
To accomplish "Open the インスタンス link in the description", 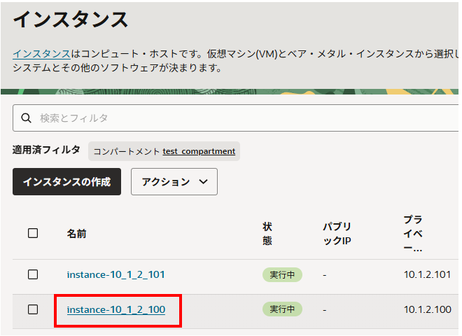I will click(x=41, y=53).
